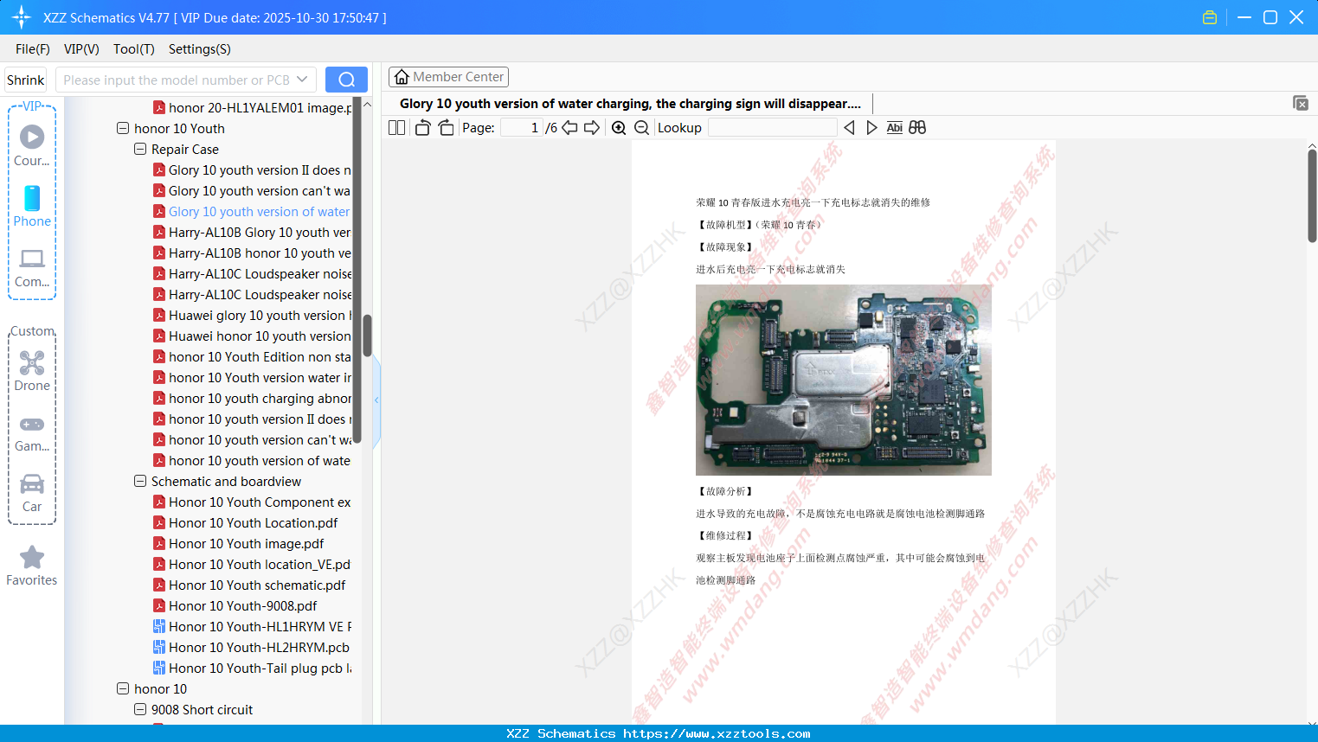Click the document viewer vertical scrollbar
The width and height of the screenshot is (1318, 742).
pyautogui.click(x=1312, y=196)
